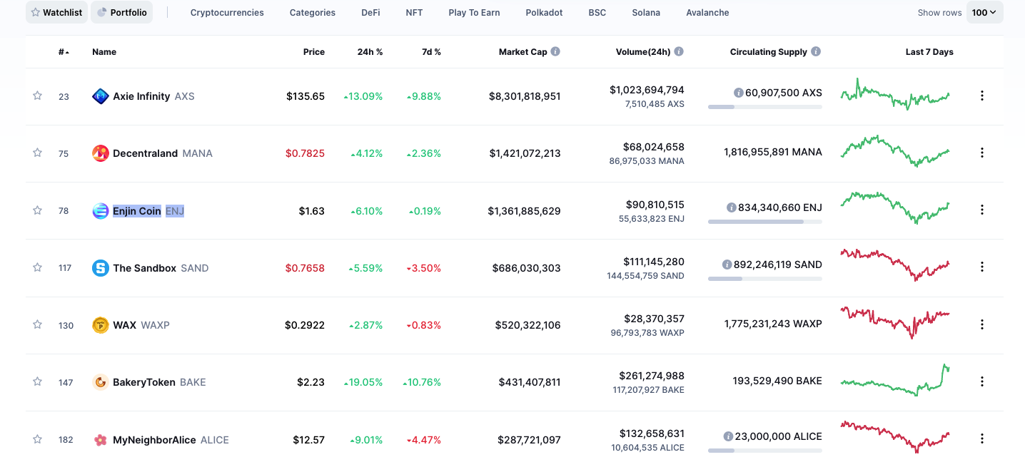
Task: Click the Decentraland coin logo
Action: (101, 153)
